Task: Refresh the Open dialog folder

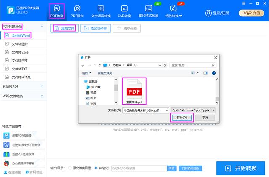Action: click(164, 65)
